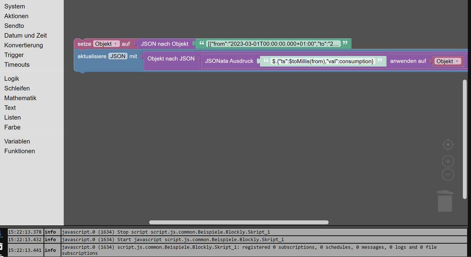471x257 pixels.
Task: Open the Objekt variable dropdown in setze block
Action: (106, 44)
